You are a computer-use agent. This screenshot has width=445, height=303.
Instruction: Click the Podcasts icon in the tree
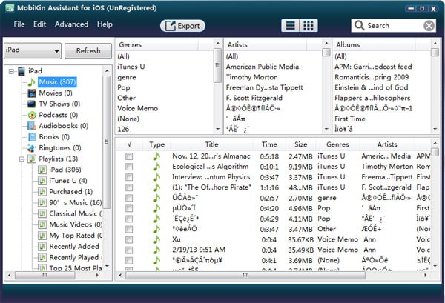(32, 115)
